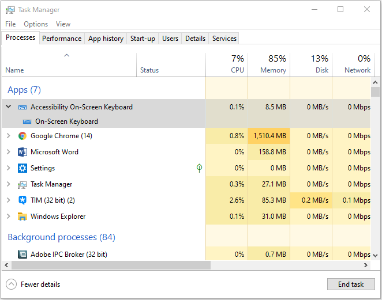This screenshot has width=382, height=300.
Task: Click the Adobe IPC Broker icon
Action: tap(23, 255)
